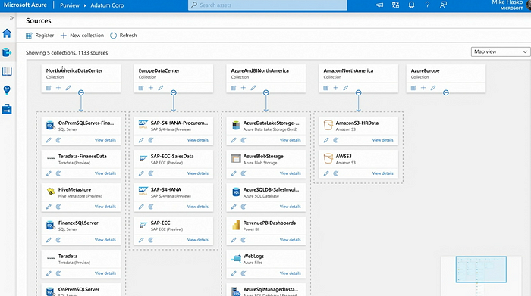Open the help question mark icon
Viewport: 531px width, 296px height.
[427, 5]
